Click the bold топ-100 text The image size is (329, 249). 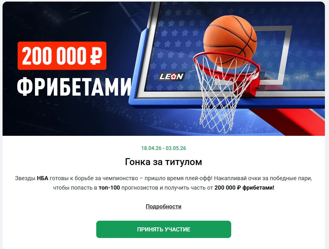point(109,188)
